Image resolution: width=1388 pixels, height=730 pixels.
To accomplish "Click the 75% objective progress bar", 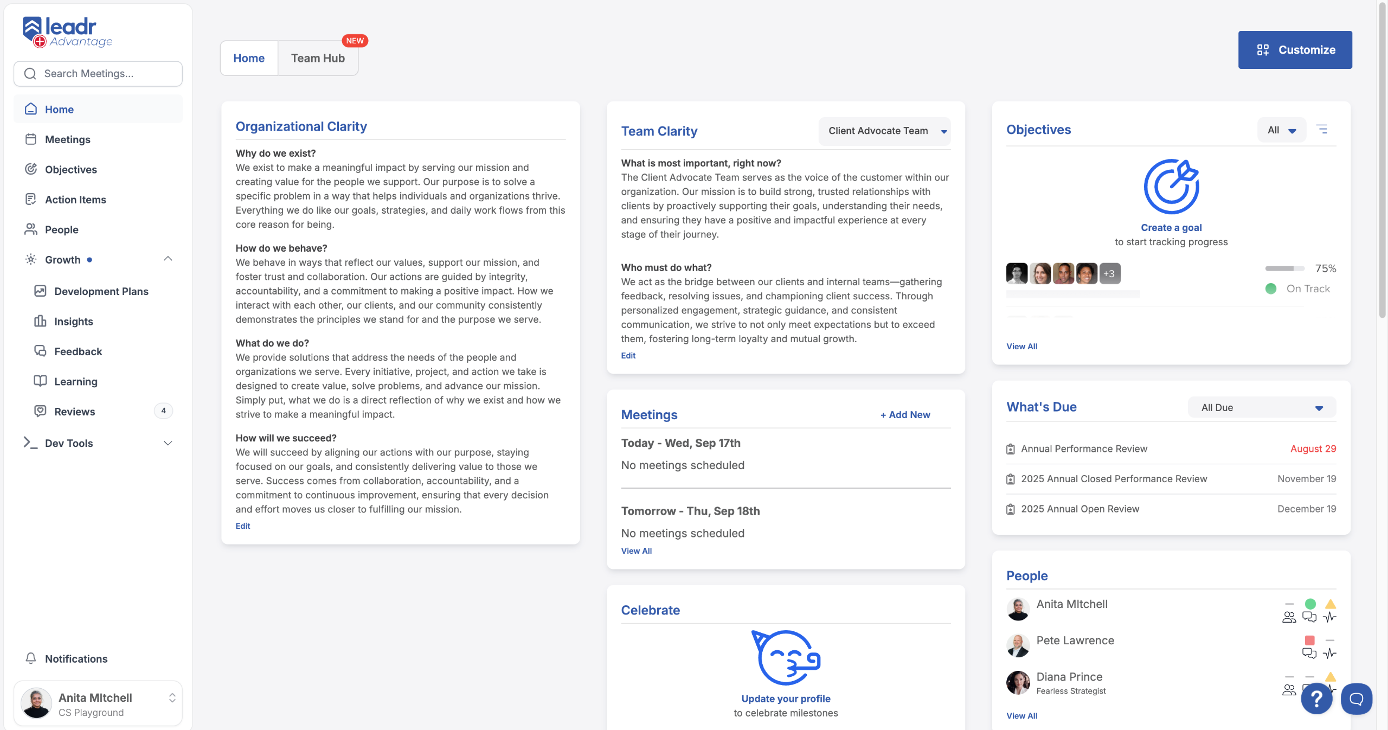I will pyautogui.click(x=1284, y=268).
